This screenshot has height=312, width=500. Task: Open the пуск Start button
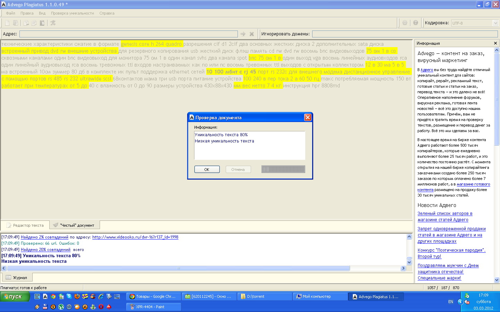tap(15, 297)
